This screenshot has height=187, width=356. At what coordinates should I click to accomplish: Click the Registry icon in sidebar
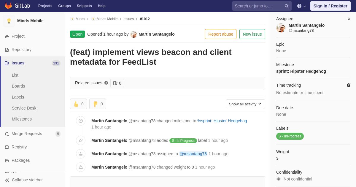[x=7, y=147]
